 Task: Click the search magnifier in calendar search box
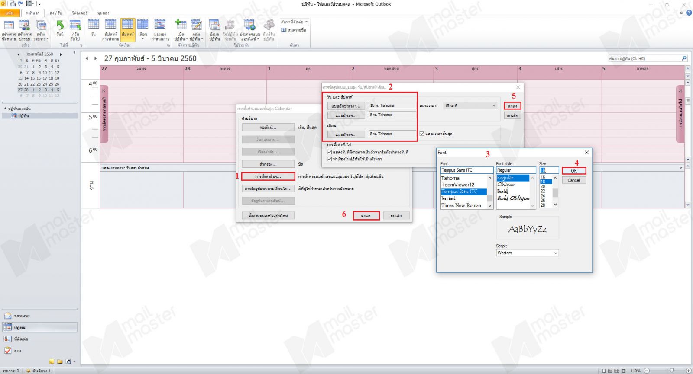click(684, 58)
